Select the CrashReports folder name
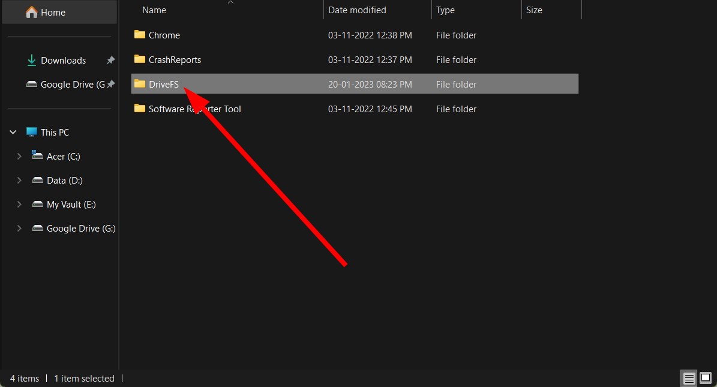The height and width of the screenshot is (387, 717). [x=175, y=60]
